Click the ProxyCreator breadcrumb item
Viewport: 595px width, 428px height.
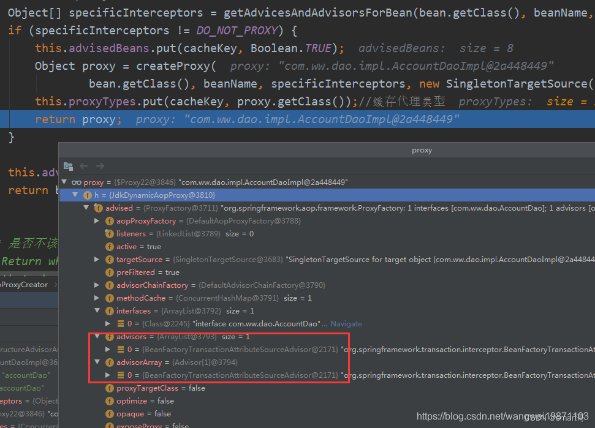(x=25, y=285)
